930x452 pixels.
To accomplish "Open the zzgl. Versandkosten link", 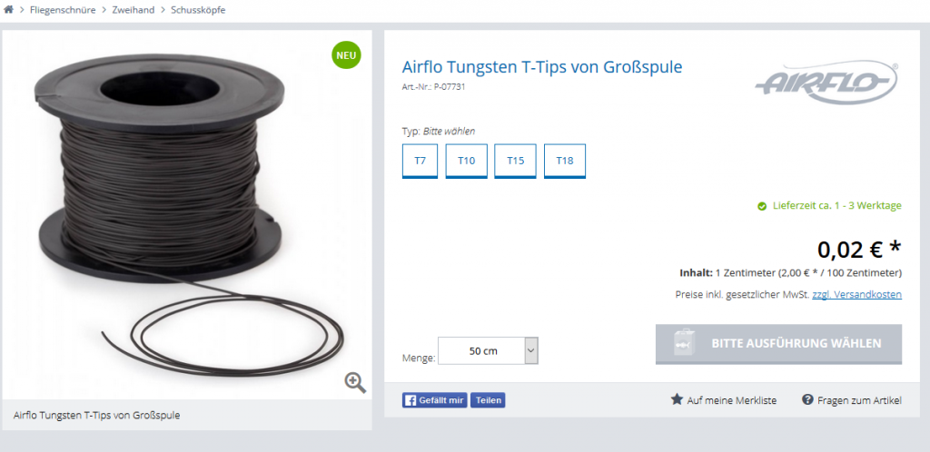I will 857,294.
